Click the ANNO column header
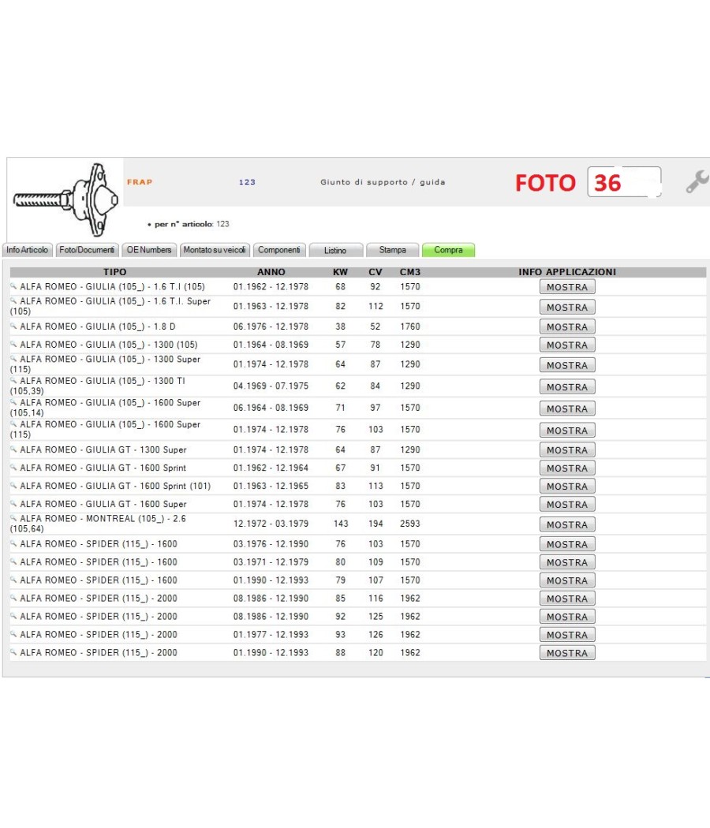 [271, 272]
